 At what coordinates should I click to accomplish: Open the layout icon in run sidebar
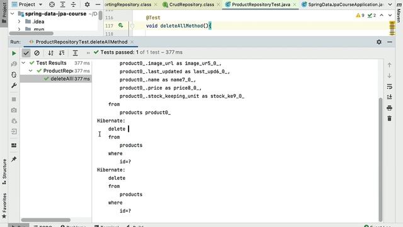click(x=14, y=146)
